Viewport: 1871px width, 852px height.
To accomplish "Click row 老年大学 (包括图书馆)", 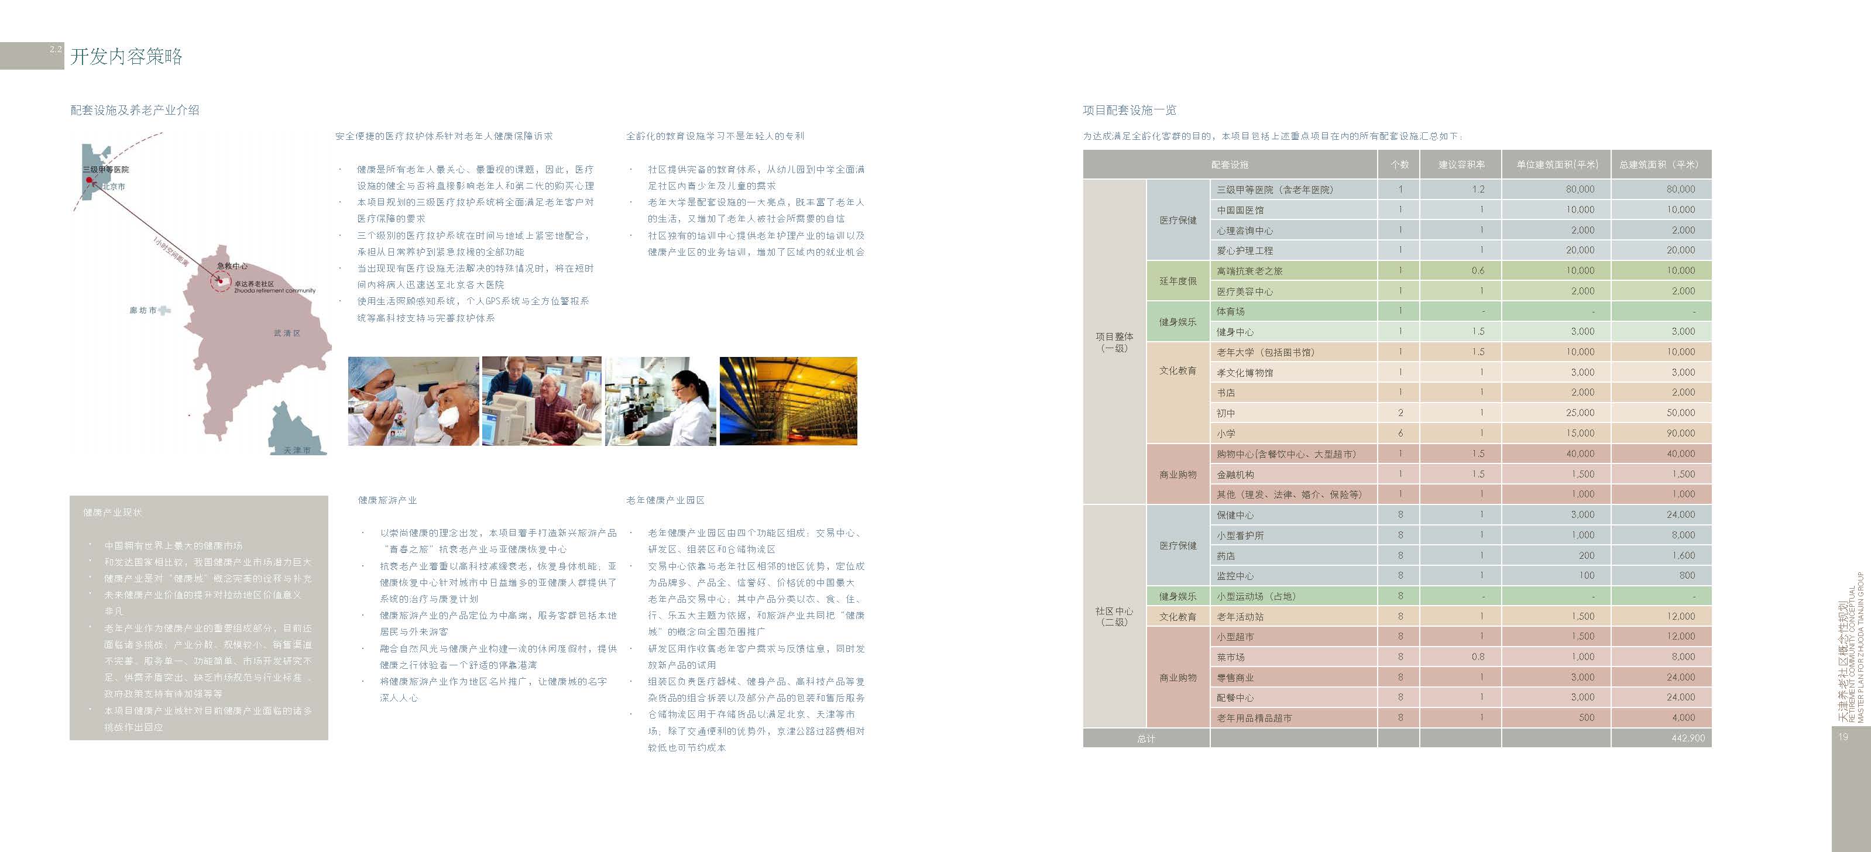I will (1461, 352).
